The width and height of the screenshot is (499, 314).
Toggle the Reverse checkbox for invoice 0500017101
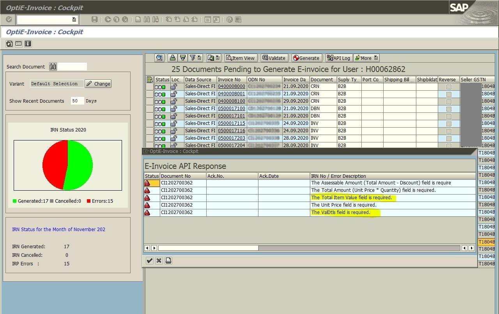pyautogui.click(x=449, y=116)
